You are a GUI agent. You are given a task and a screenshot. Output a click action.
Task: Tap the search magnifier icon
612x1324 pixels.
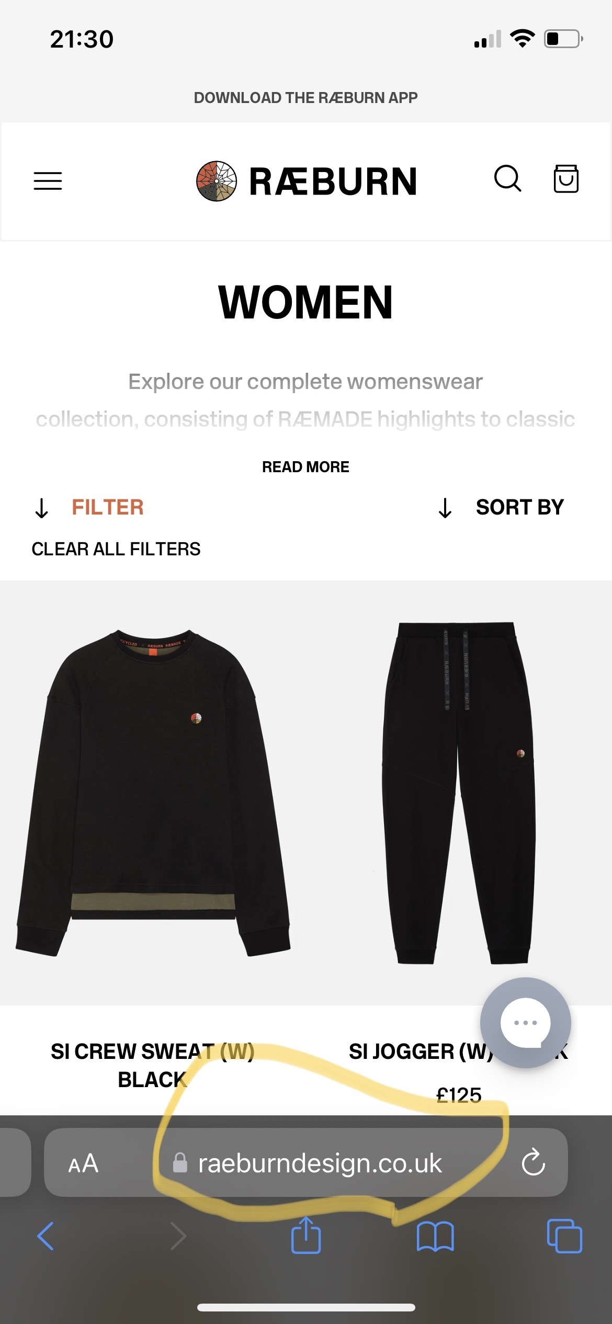[x=507, y=179]
